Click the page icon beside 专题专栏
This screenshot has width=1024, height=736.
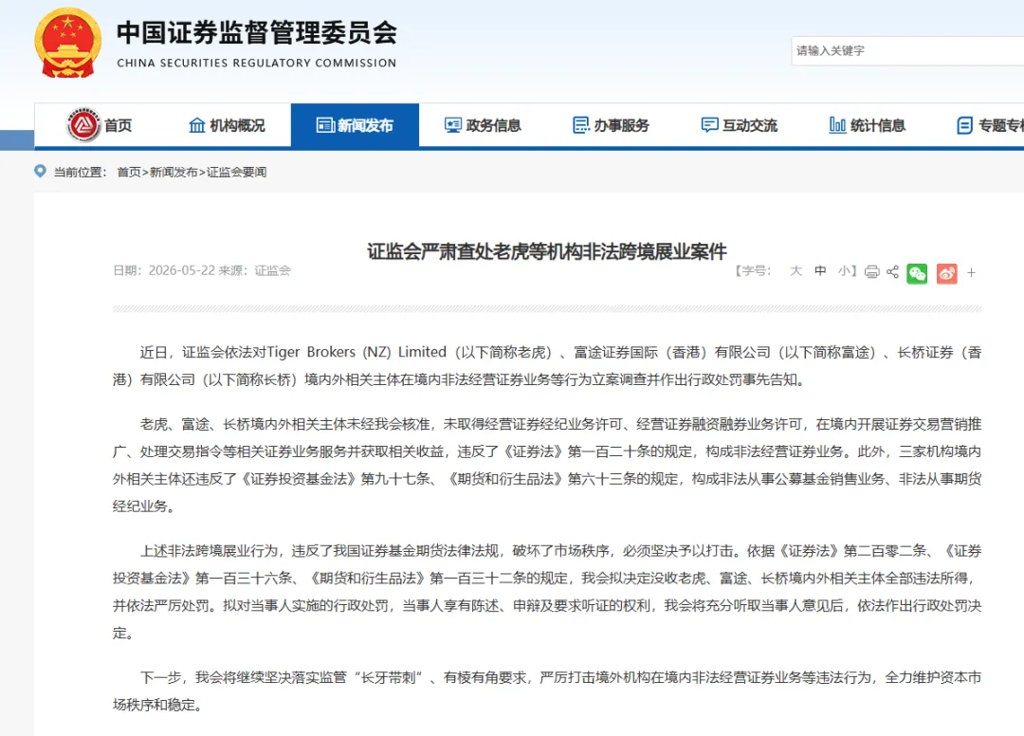(x=964, y=125)
